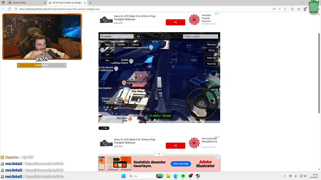Click the Advance-Pro Basketball map pin
321x180 pixels.
click(x=151, y=47)
